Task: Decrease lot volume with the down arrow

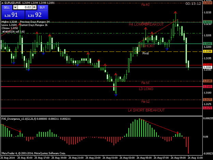Action: click(15, 8)
